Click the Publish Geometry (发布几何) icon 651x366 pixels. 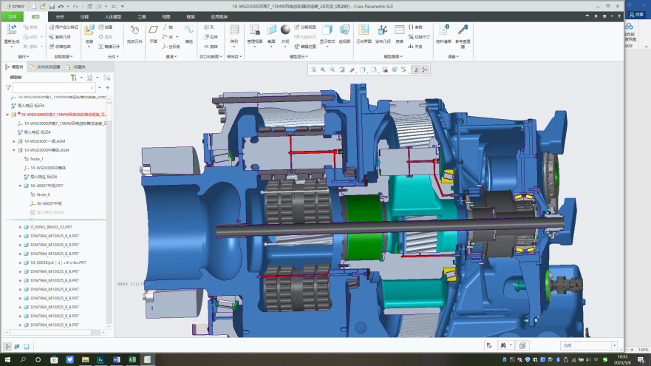tap(383, 30)
